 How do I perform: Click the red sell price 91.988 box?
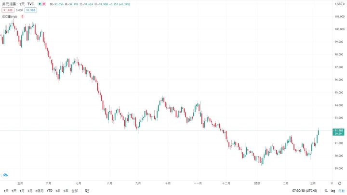pos(7,10)
